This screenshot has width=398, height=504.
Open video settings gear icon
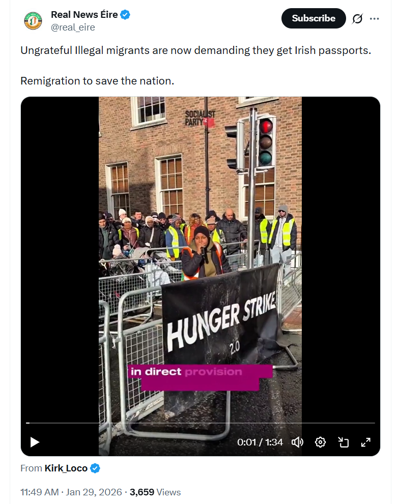pyautogui.click(x=320, y=442)
